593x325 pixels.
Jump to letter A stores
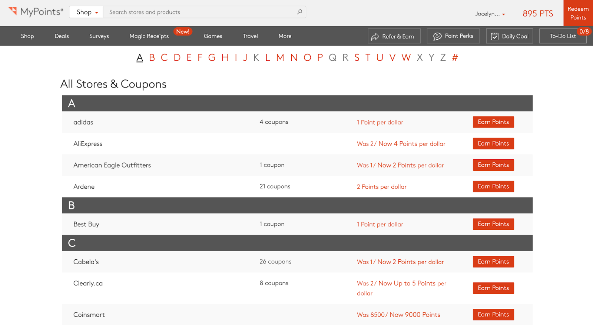140,57
